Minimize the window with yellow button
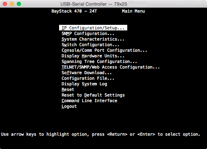The image size is (207, 149). 12,4
